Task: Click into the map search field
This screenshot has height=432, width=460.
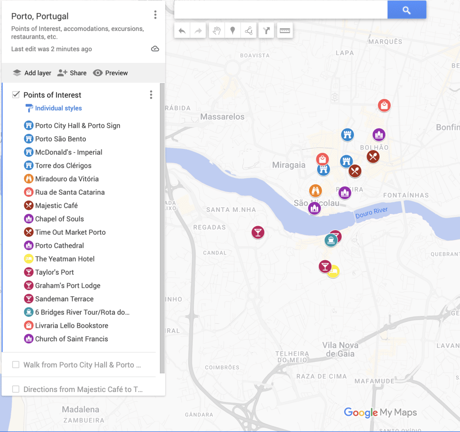Action: point(280,10)
